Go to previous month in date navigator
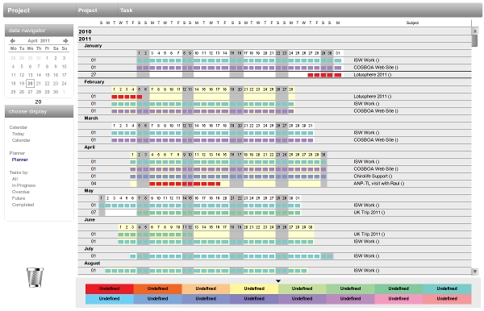Screen dimensions: 484x311 13,40
